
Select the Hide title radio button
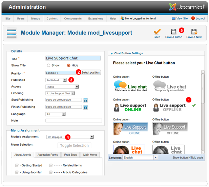coord(68,65)
